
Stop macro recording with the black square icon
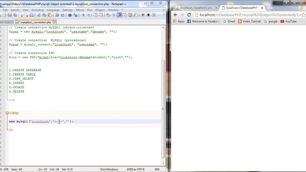coord(148,15)
